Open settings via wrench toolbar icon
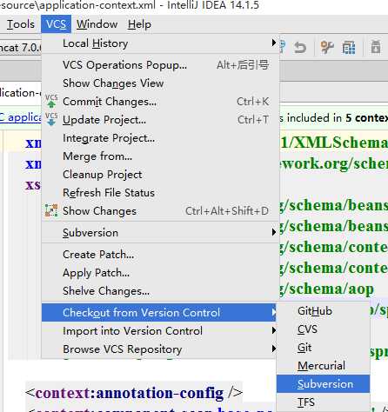Screen dimensions: 388x412 pyautogui.click(x=327, y=48)
